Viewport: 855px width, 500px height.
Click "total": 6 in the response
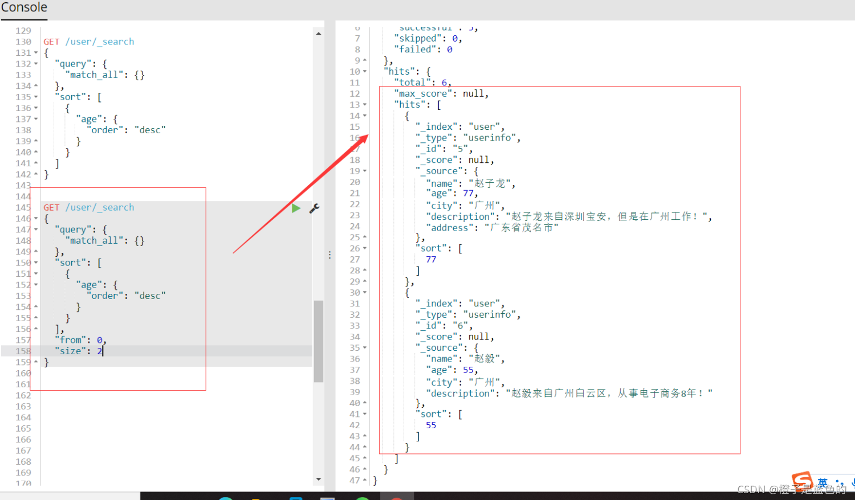pos(423,83)
